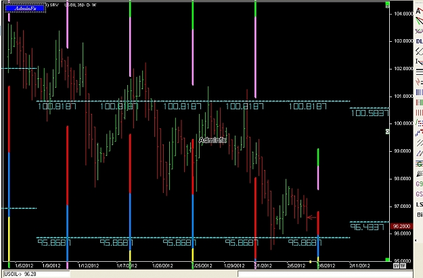Select the blue dotted step-line tool
Viewport: 423px width, 278px height.
(419, 132)
